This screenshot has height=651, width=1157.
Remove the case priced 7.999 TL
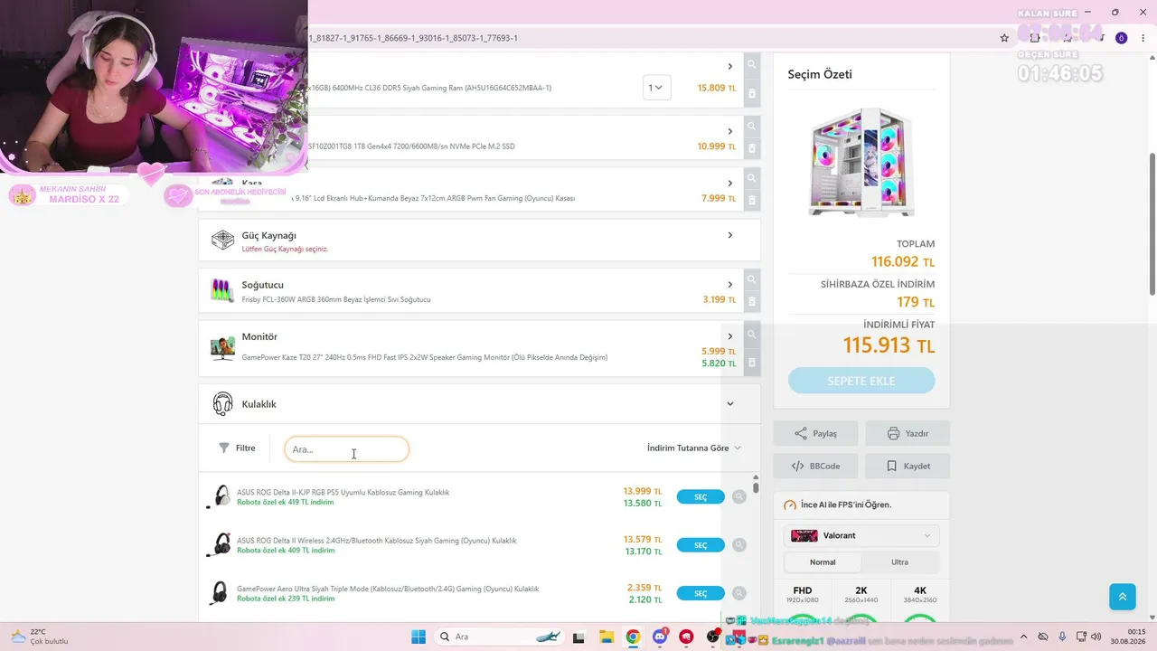coord(751,200)
